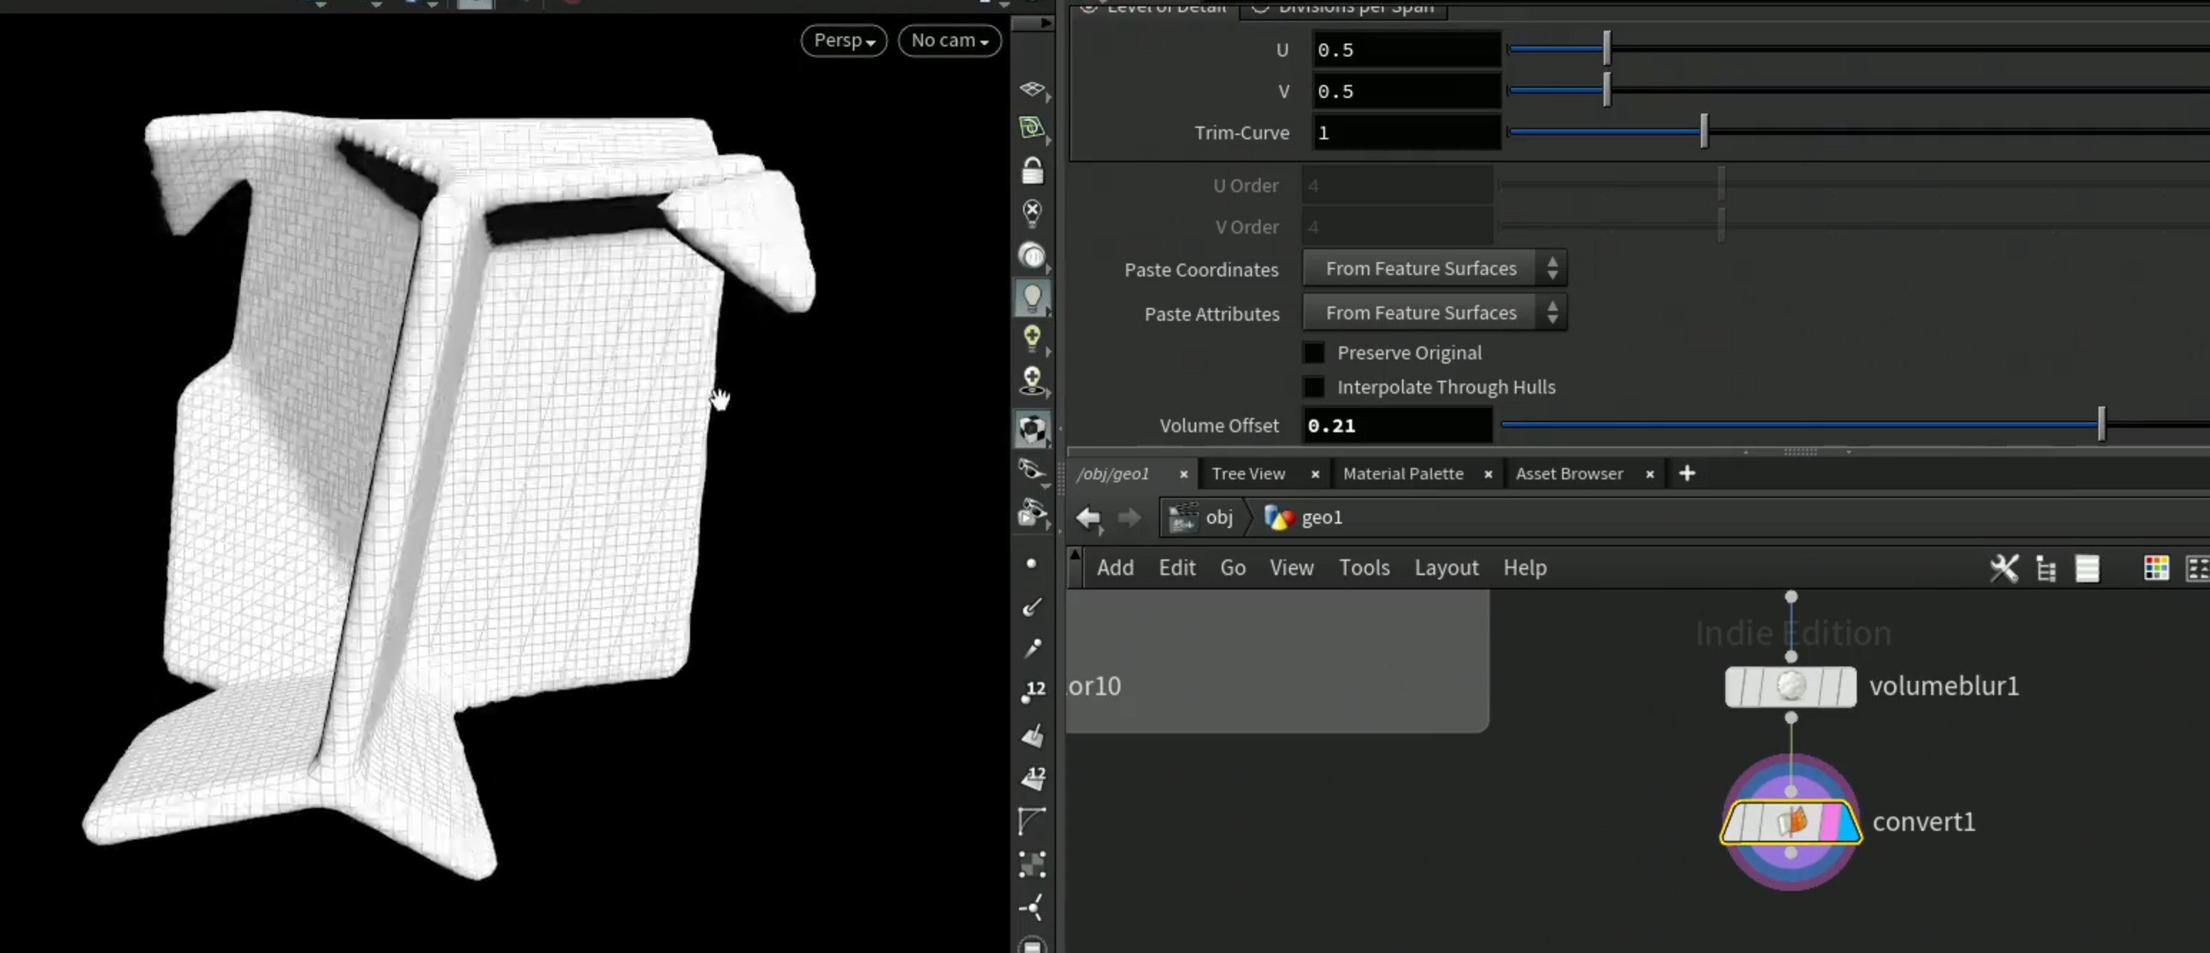Switch to the Material Palette tab
This screenshot has height=953, width=2210.
(x=1403, y=474)
